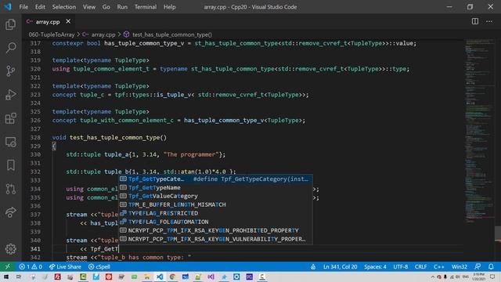Click the cSpell status bar item
The image size is (501, 282).
tap(99, 266)
